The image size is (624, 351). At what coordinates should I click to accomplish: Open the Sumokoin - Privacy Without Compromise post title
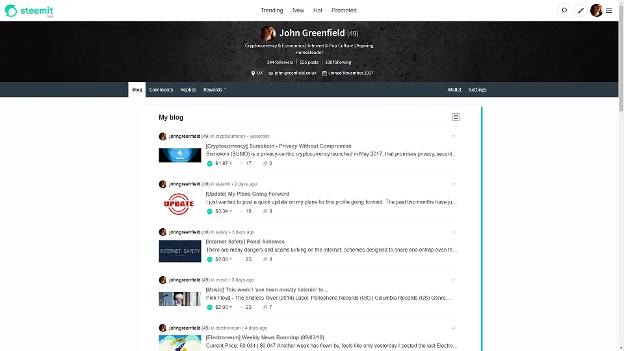click(279, 146)
